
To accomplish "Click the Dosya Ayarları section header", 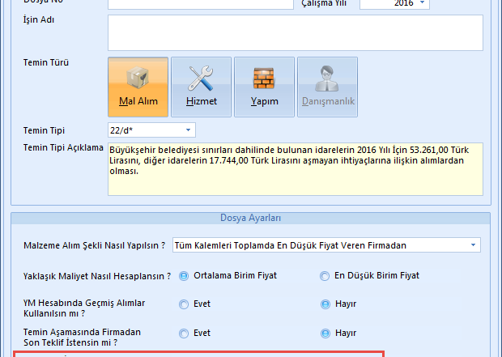I will click(x=250, y=218).
